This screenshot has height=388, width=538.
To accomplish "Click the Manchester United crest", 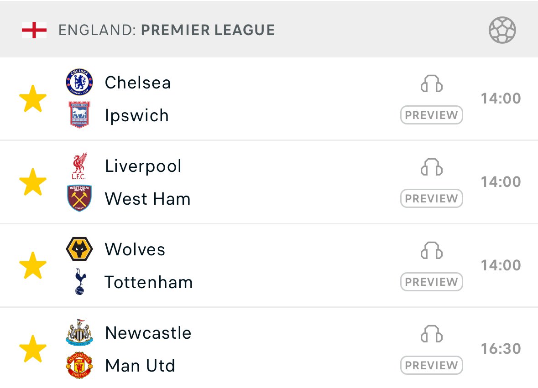I will pyautogui.click(x=79, y=365).
